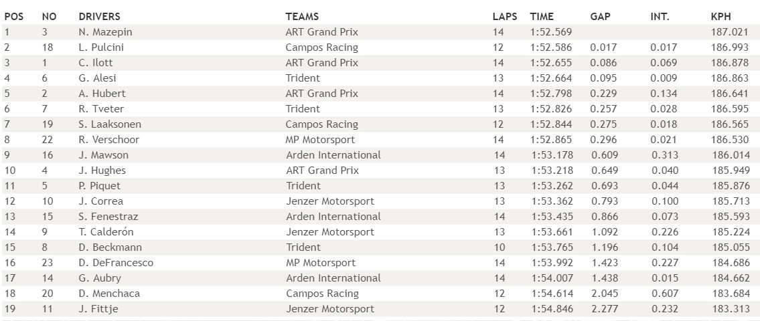Click the TEAMS column header
760x321 pixels.
pos(302,17)
